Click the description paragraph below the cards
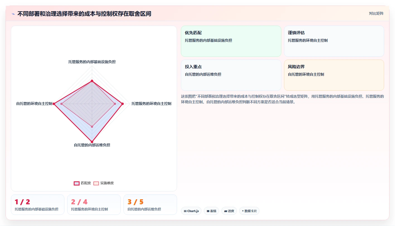Viewport: 395px width, 226px height. tap(282, 99)
